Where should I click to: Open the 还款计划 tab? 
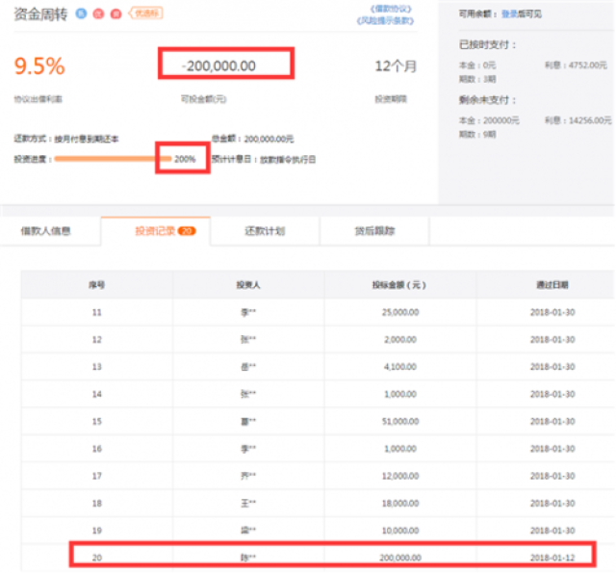(x=265, y=231)
